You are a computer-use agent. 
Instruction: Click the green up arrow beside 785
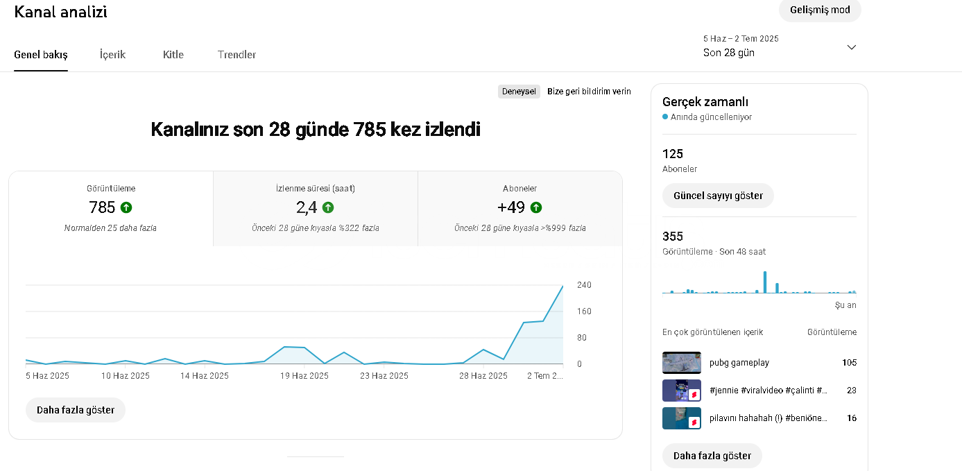coord(126,207)
